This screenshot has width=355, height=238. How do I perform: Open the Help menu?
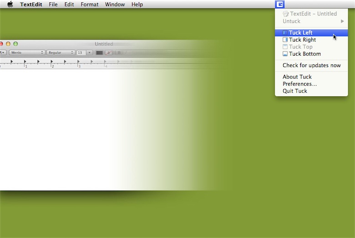137,4
